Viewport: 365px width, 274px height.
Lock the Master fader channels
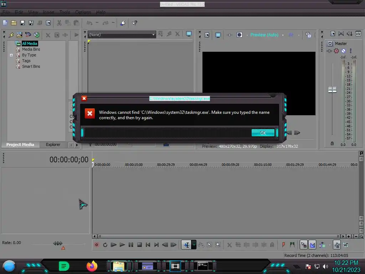(x=332, y=143)
